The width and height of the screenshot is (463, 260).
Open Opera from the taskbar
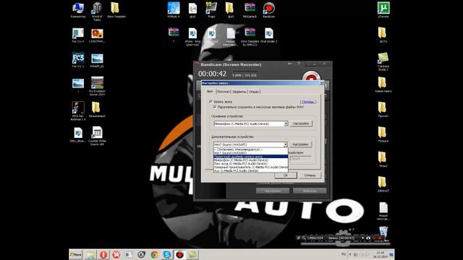point(103,254)
